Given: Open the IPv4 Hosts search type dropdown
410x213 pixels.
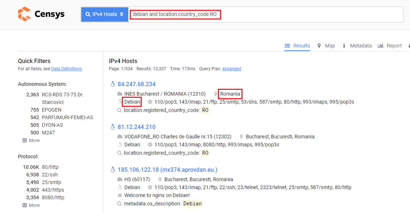Looking at the screenshot, I should coord(105,14).
